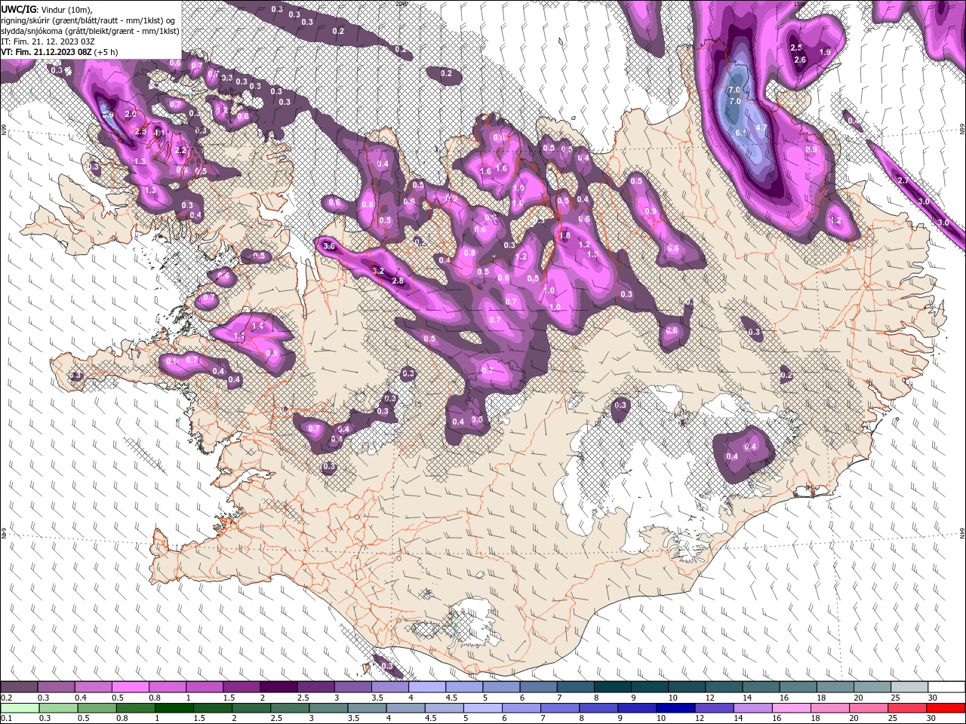Screen dimensions: 966x724
Task: Select the bright pink snow swatch labeled 0.5–0.8
Action: (x=131, y=686)
